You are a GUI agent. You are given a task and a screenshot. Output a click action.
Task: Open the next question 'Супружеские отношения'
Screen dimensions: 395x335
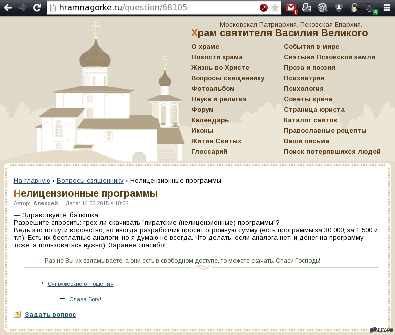[80, 284]
